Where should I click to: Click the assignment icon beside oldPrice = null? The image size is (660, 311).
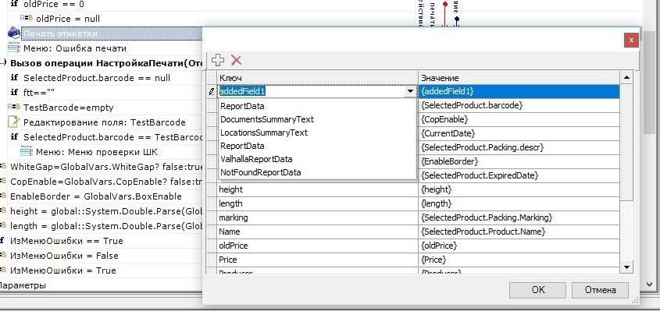27,19
